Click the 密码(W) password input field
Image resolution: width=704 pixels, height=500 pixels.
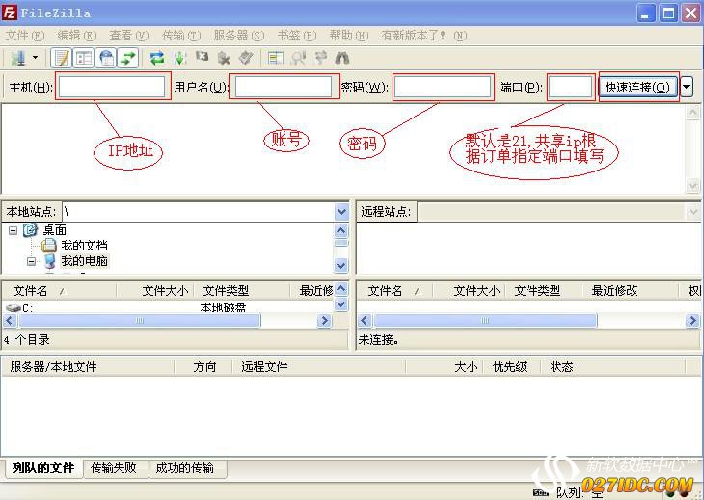[443, 87]
